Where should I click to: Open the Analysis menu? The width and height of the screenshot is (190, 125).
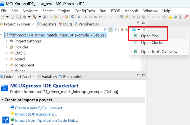[x=132, y=11]
